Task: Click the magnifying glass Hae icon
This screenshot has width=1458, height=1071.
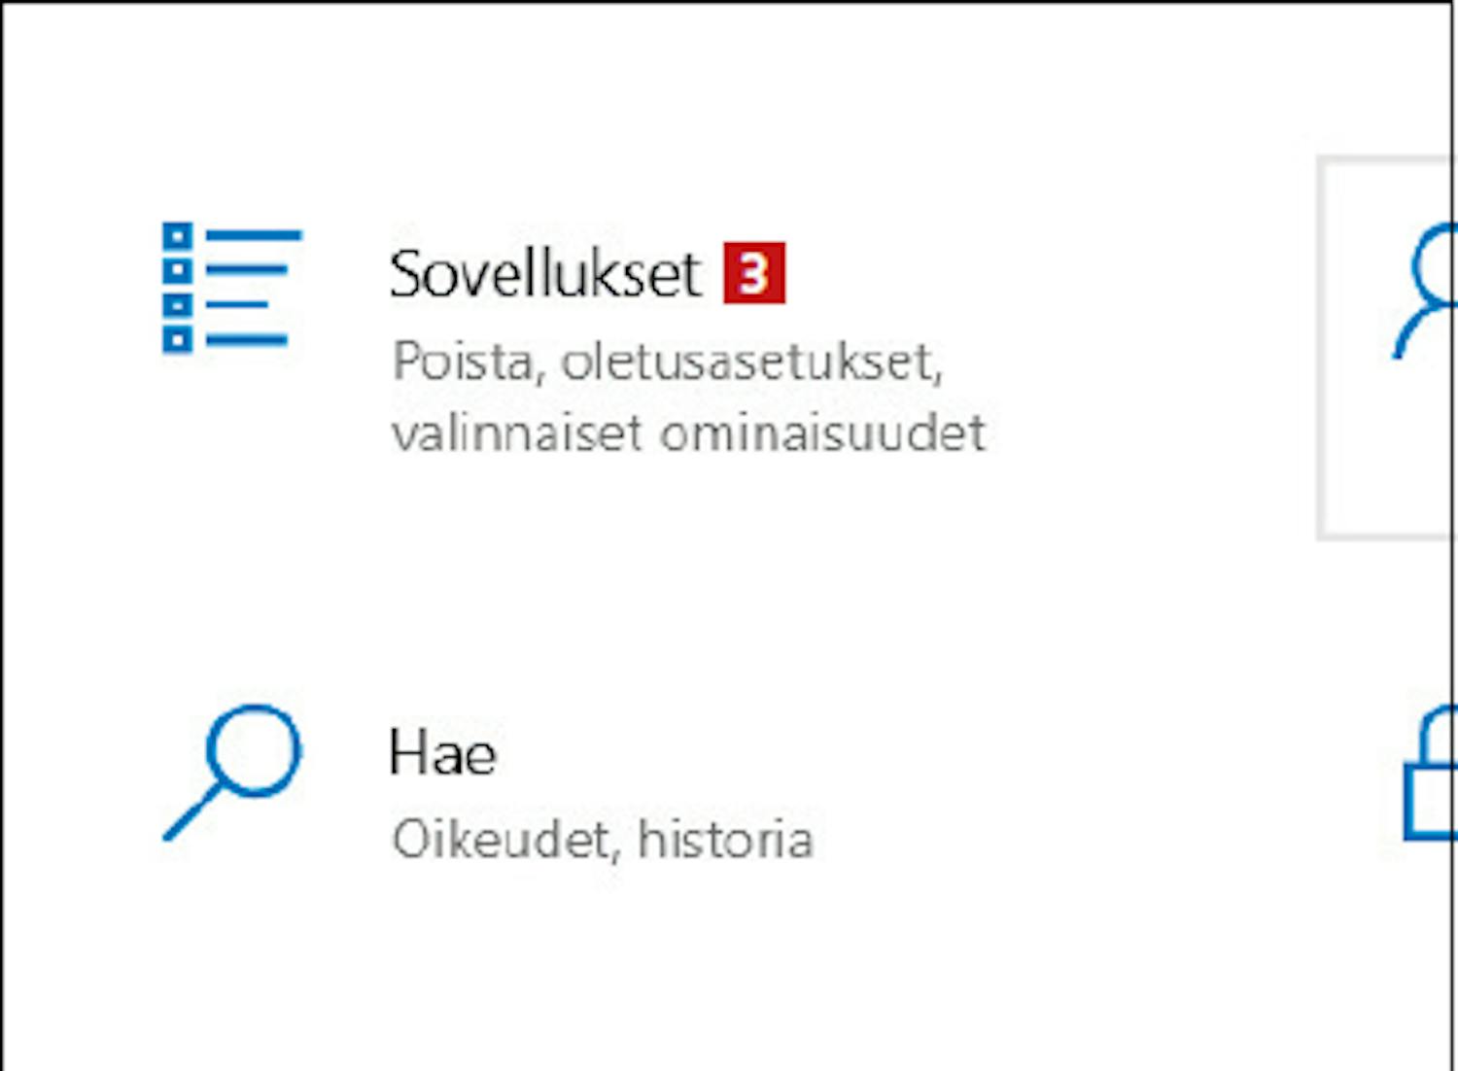Action: click(231, 773)
